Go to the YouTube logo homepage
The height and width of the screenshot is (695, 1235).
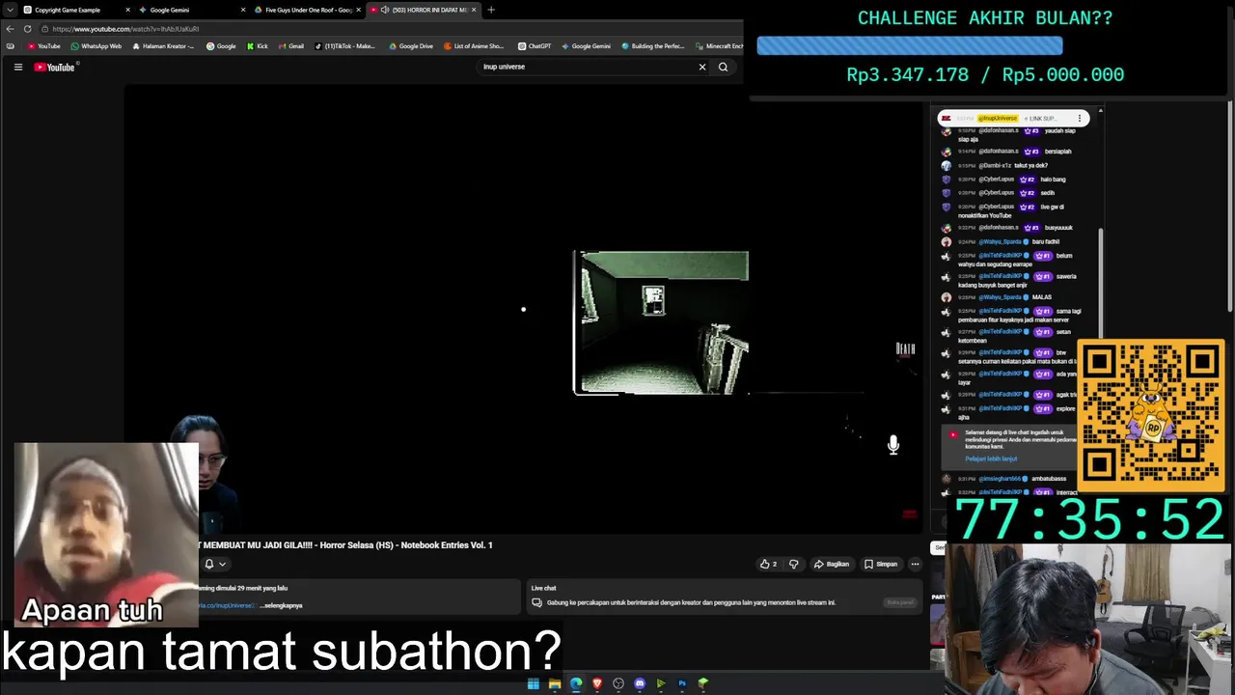[54, 67]
